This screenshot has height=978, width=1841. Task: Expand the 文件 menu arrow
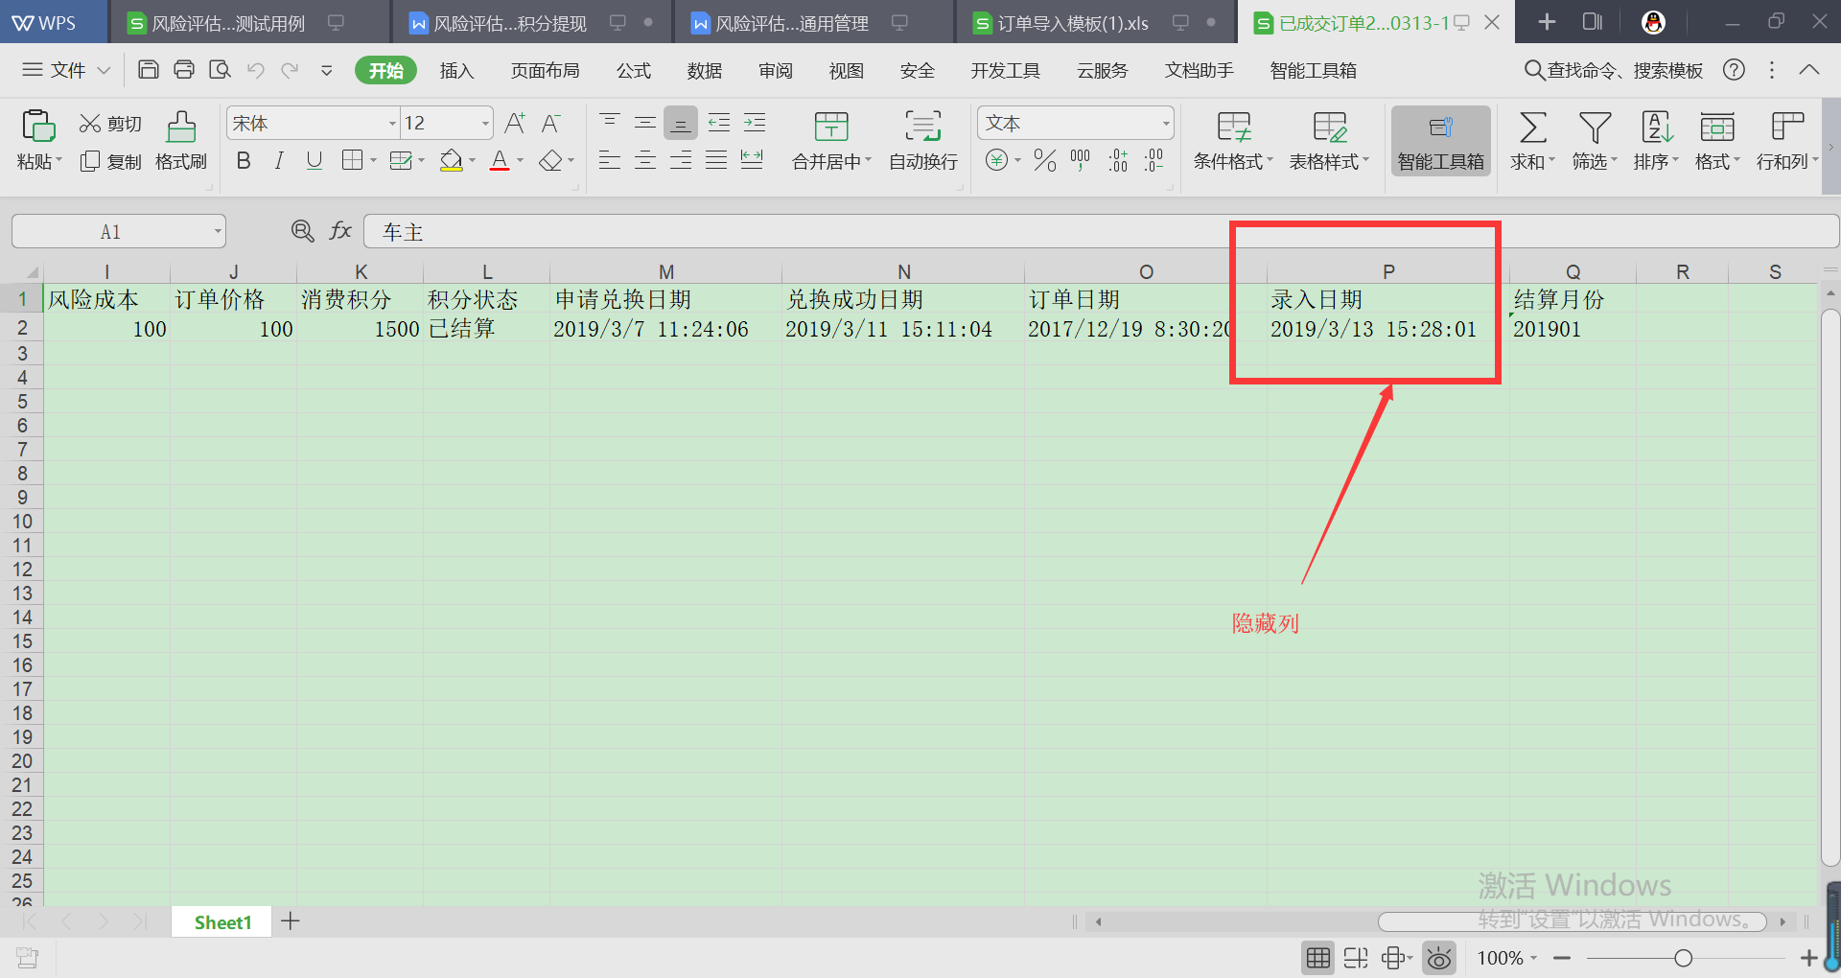click(x=104, y=70)
